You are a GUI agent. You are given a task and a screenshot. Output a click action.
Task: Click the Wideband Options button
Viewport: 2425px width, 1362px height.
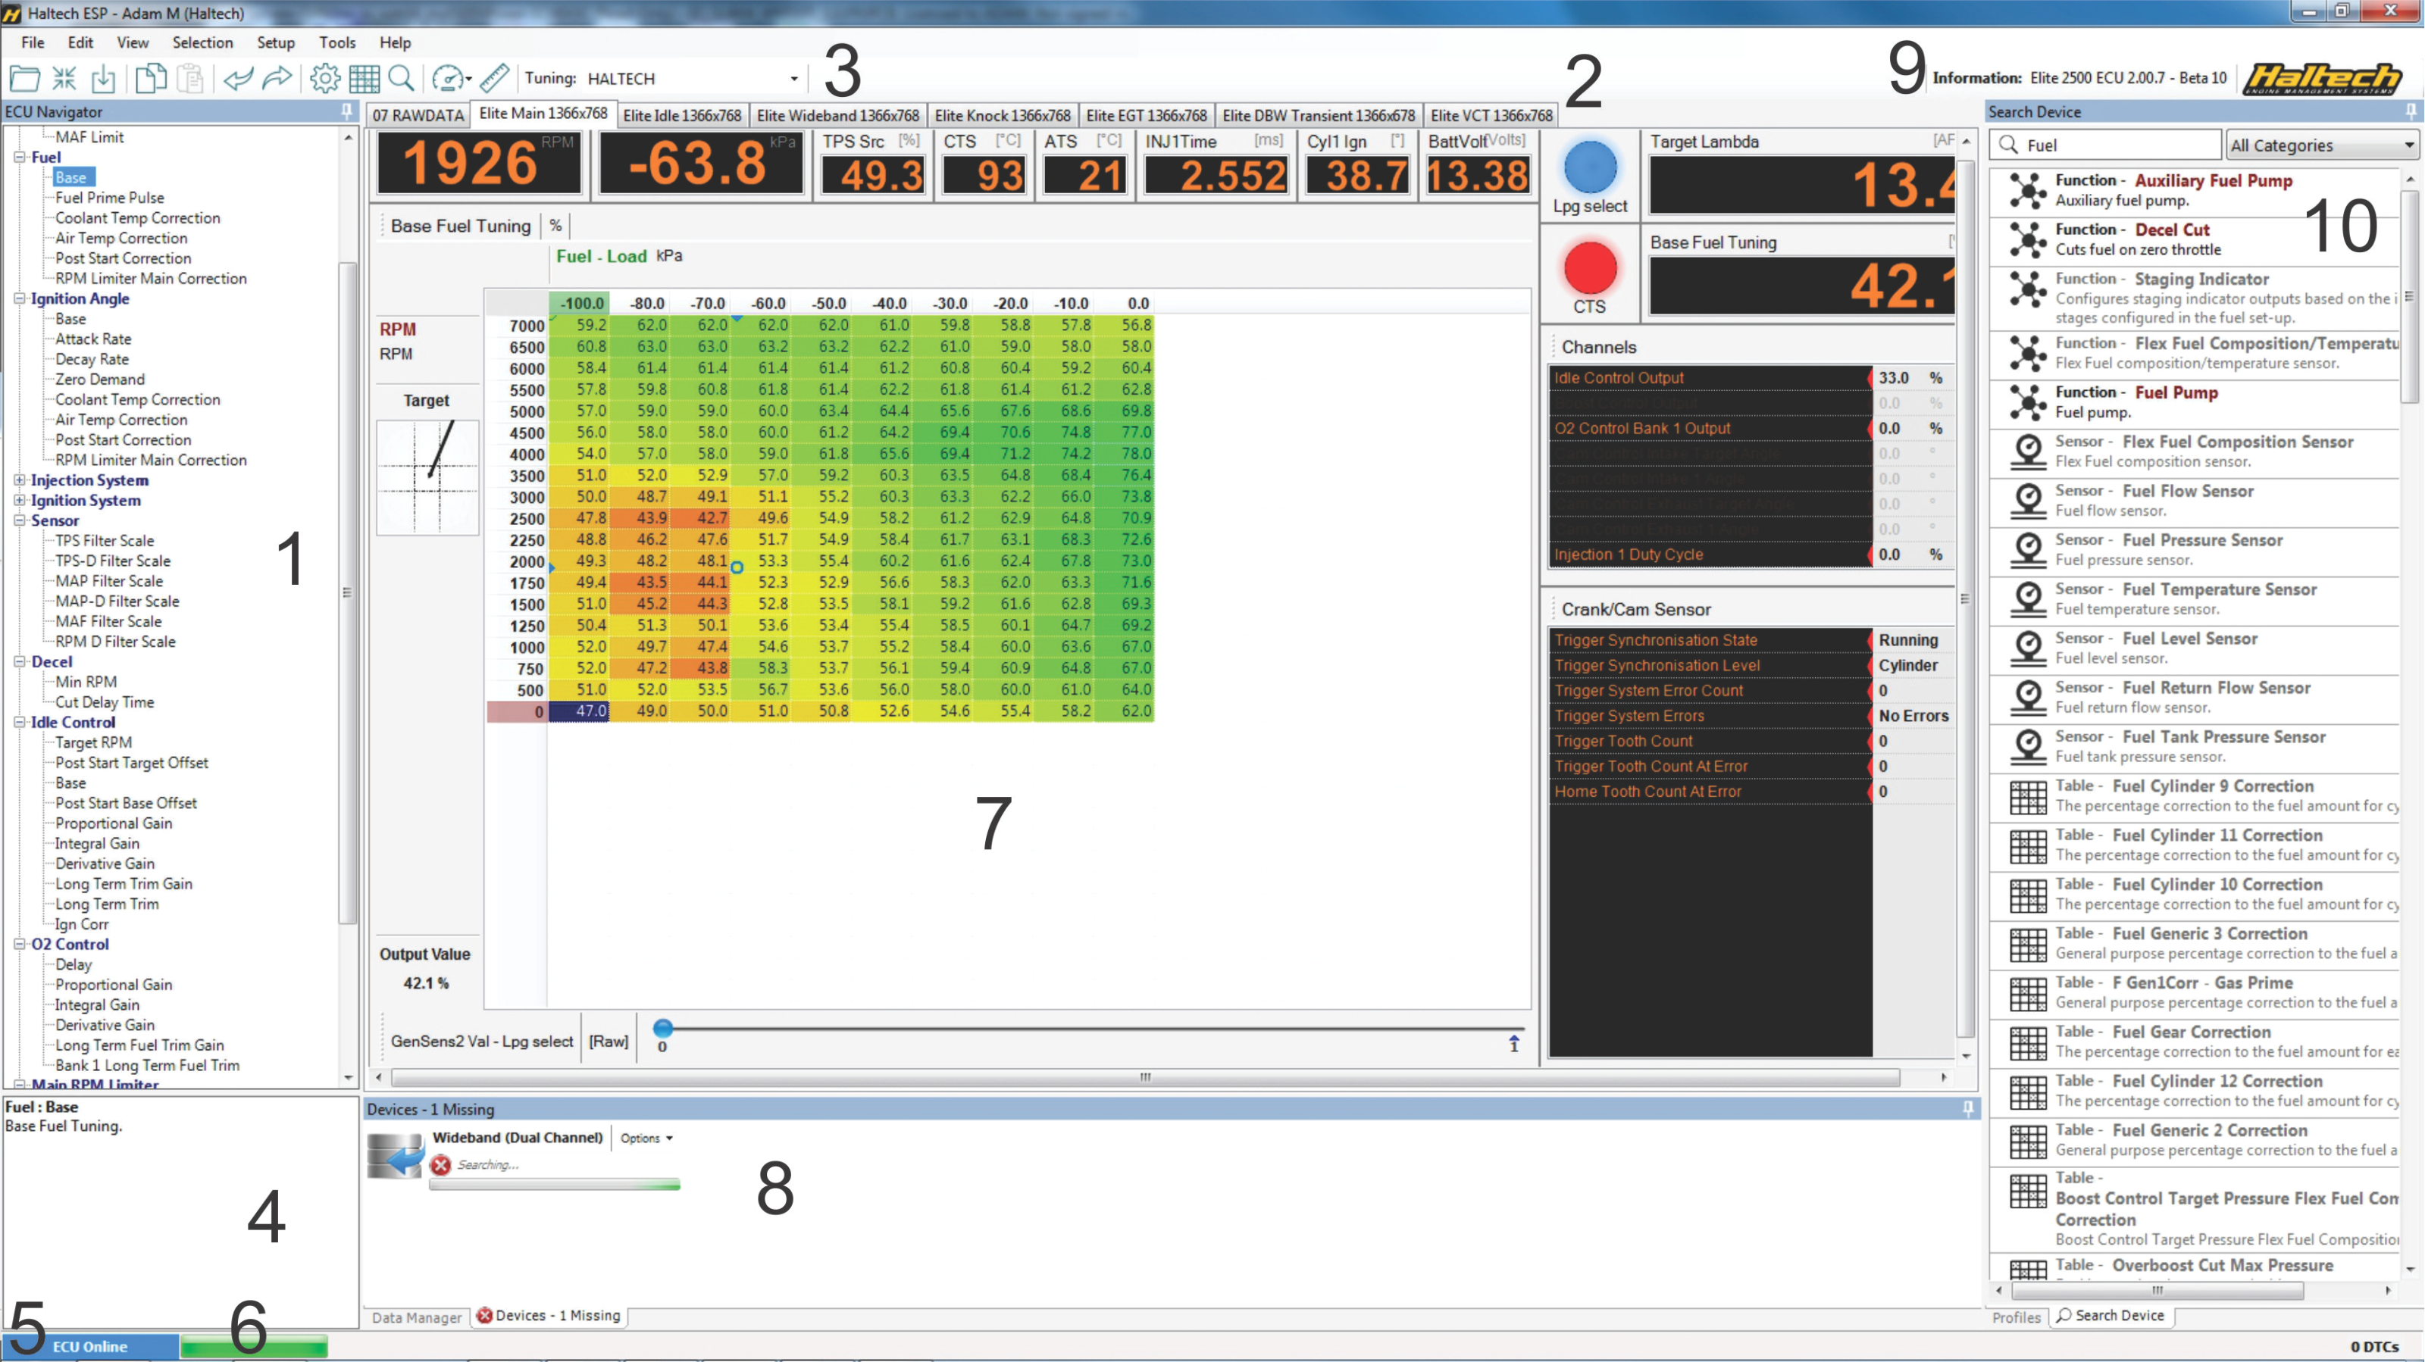[x=646, y=1138]
